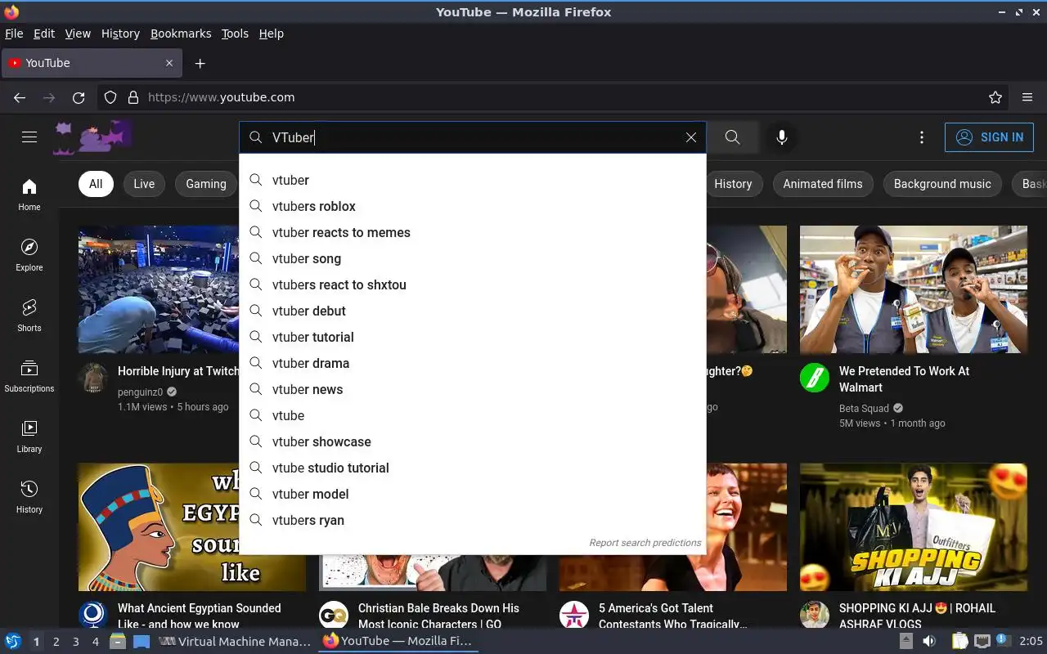Select the Live filter chip
1047x654 pixels.
(144, 184)
